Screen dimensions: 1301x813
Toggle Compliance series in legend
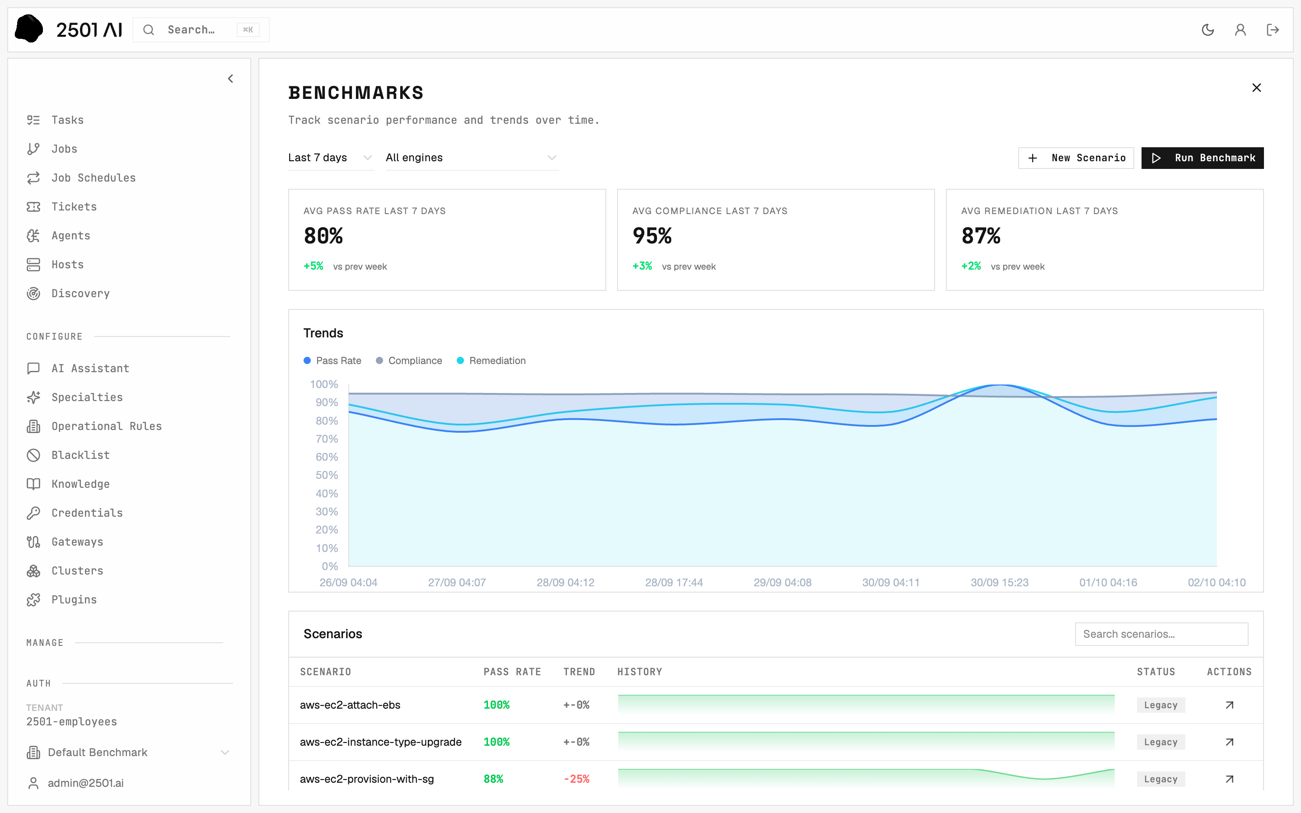408,361
